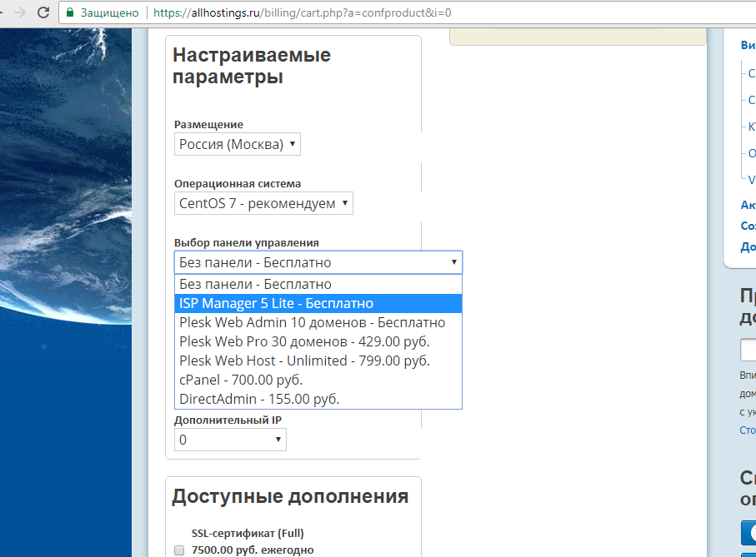Pick DirectAdmin - 155.00 руб. option
Image resolution: width=756 pixels, height=557 pixels.
tap(258, 399)
